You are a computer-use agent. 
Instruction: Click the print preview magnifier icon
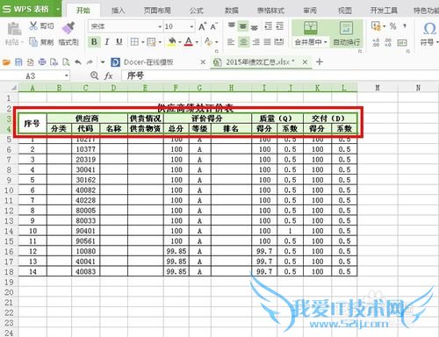[66, 62]
